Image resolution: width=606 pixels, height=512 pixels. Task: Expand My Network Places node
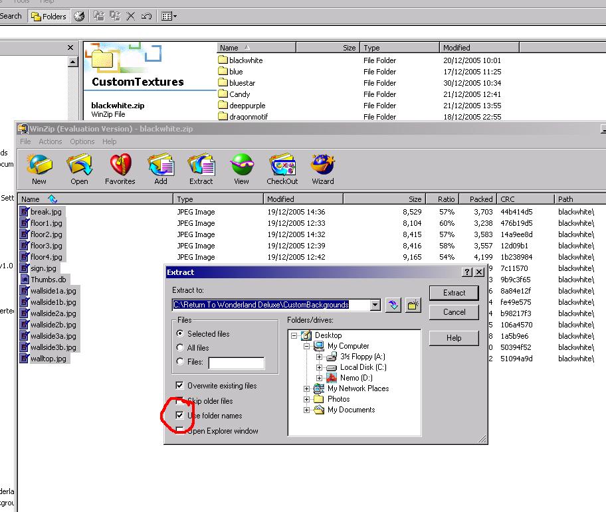pyautogui.click(x=306, y=389)
